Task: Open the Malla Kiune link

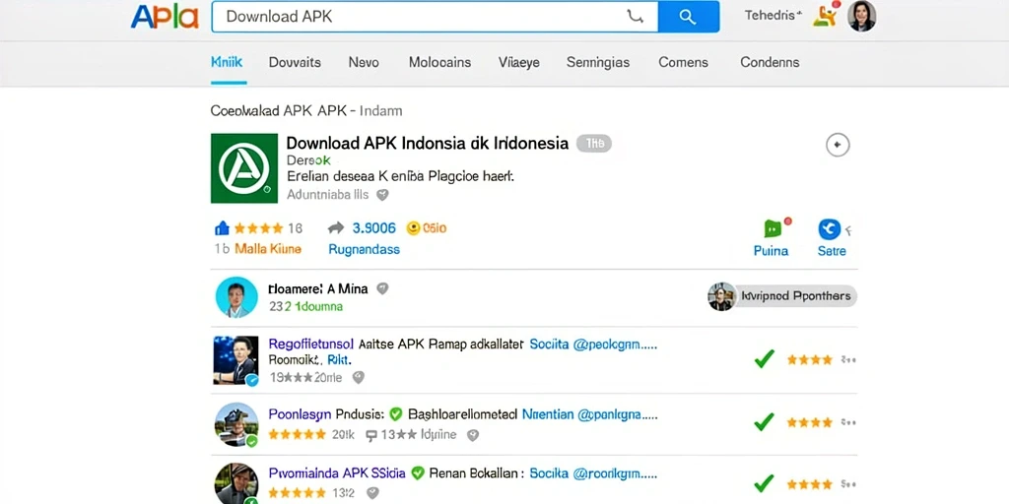Action: point(268,249)
